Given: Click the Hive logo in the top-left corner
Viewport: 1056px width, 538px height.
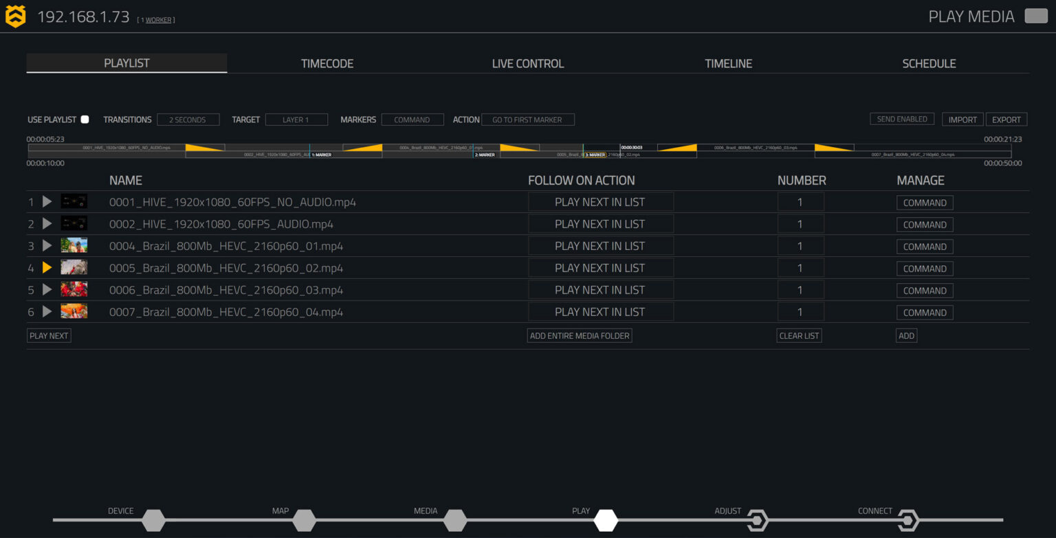Looking at the screenshot, I should pos(15,15).
